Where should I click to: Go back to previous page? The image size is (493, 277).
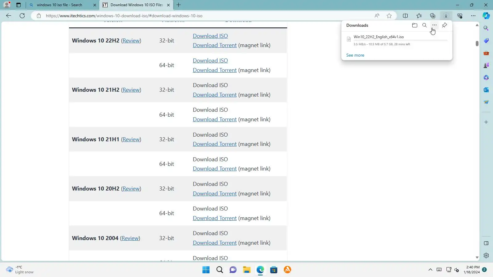pos(9,16)
